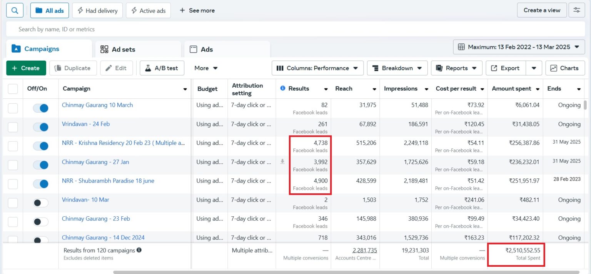Open Chinmay Gaurang - 14 Dec 2024 link
This screenshot has width=591, height=274.
103,237
